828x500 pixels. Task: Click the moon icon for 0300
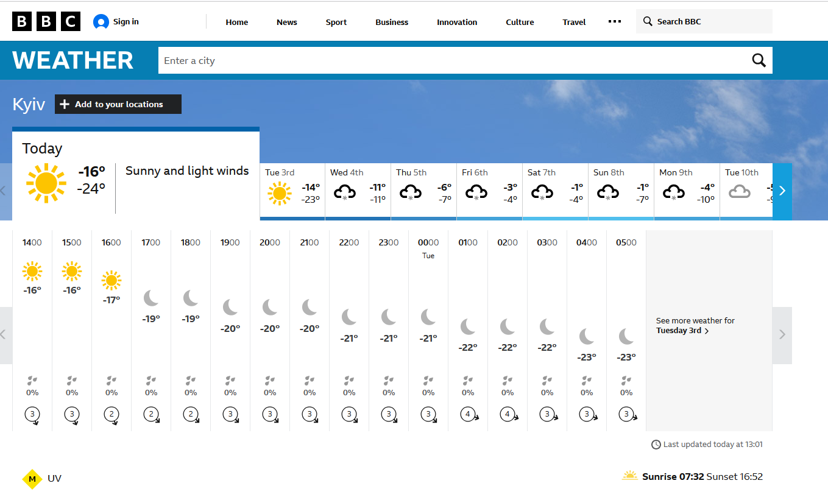pos(547,326)
